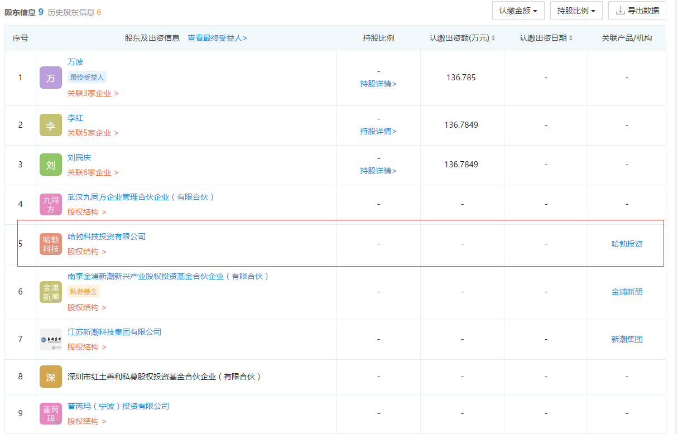The height and width of the screenshot is (434, 678).
Task: Click the 李 avatar icon for 李红
Action: (x=51, y=126)
